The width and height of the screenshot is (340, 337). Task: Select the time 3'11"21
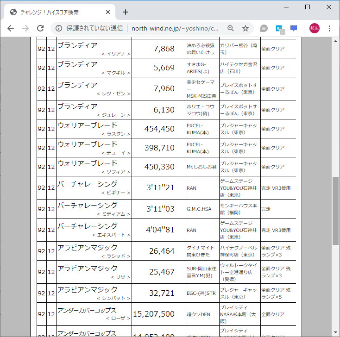(160, 187)
